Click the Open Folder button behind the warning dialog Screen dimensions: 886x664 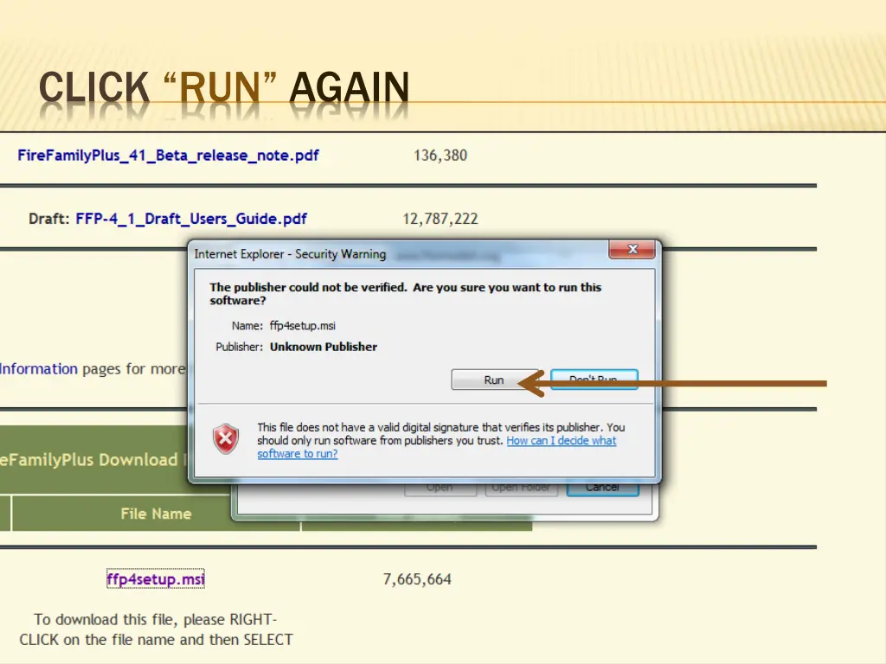pos(521,487)
